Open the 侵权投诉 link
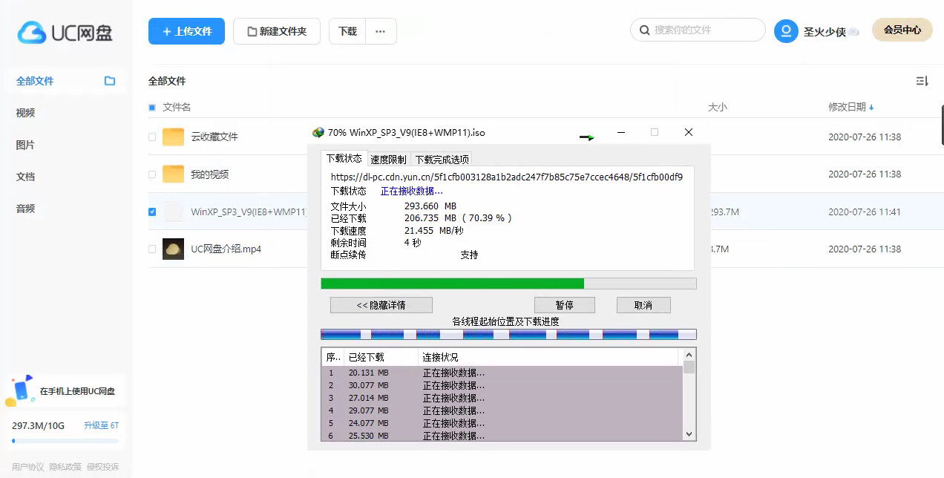The height and width of the screenshot is (478, 944). click(x=103, y=467)
